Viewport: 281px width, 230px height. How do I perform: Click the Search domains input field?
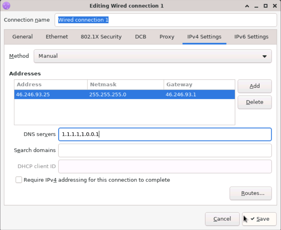(x=165, y=150)
